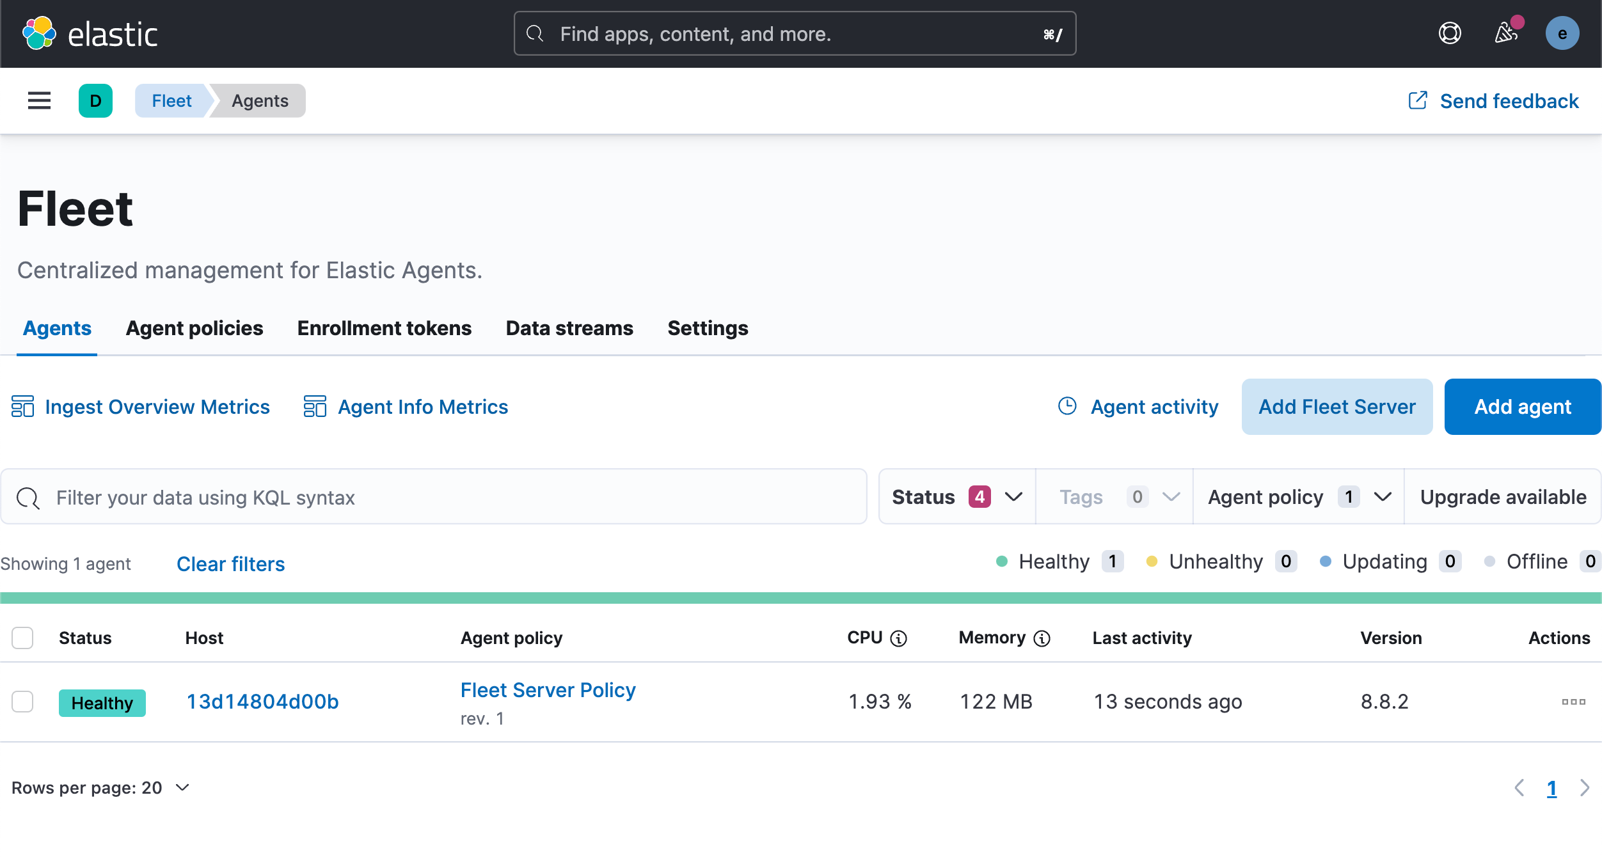The image size is (1602, 857).
Task: Switch to the Enrollment tokens tab
Action: (384, 328)
